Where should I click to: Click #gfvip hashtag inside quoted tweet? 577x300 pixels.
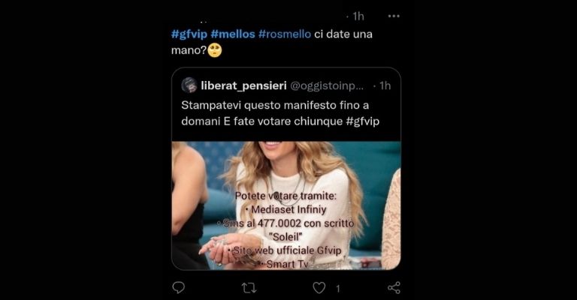point(362,121)
